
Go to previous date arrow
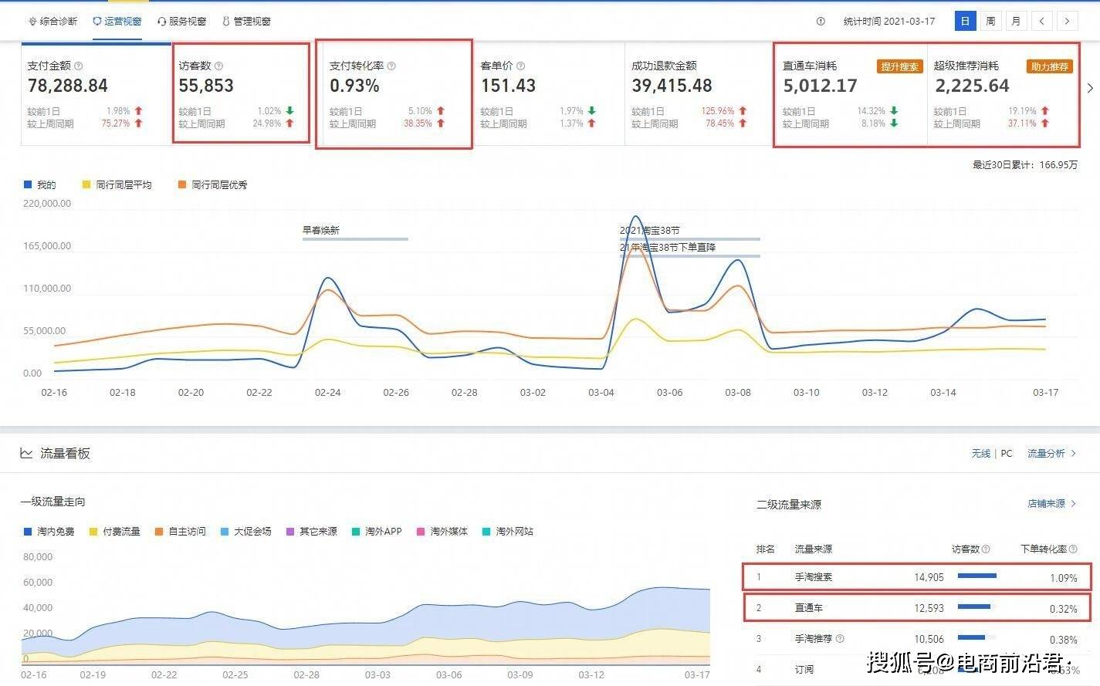pyautogui.click(x=1041, y=22)
